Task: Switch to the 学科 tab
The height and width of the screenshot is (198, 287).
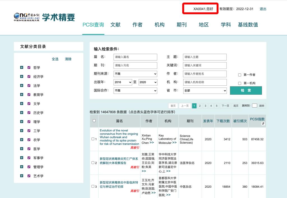Action: [226, 25]
